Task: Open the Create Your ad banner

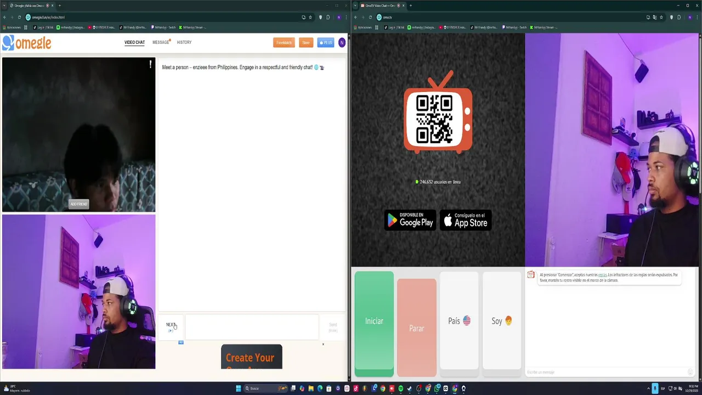Action: [252, 357]
